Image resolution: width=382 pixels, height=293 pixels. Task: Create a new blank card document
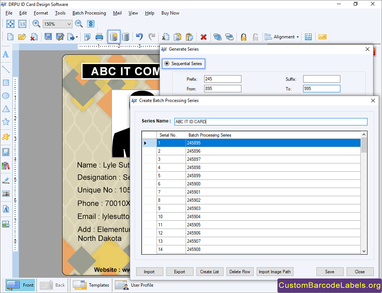click(10, 37)
